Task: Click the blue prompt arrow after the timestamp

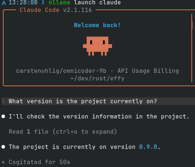Action: [x=43, y=3]
